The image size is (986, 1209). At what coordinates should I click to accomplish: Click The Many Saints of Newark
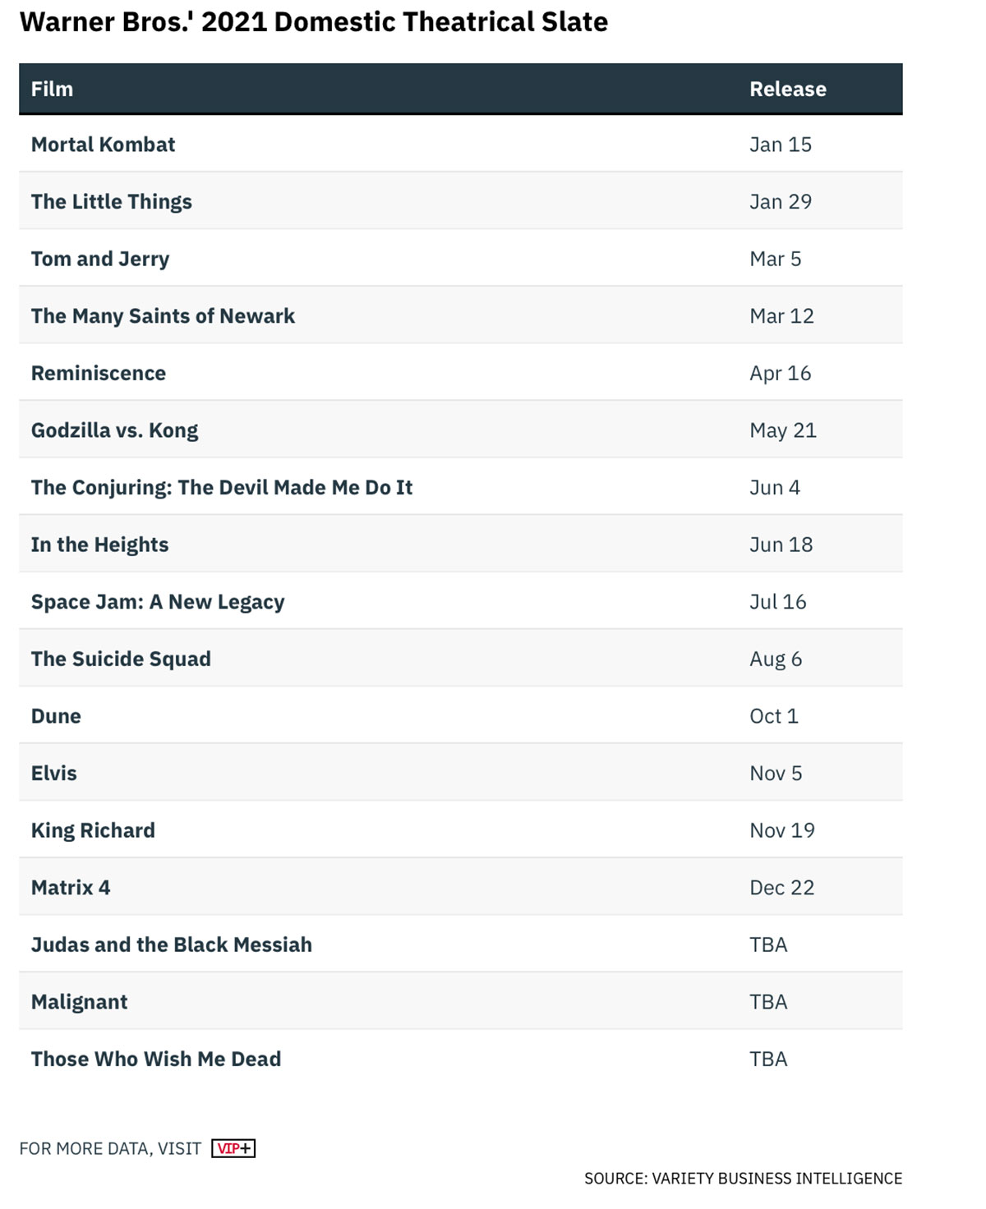[x=163, y=315]
